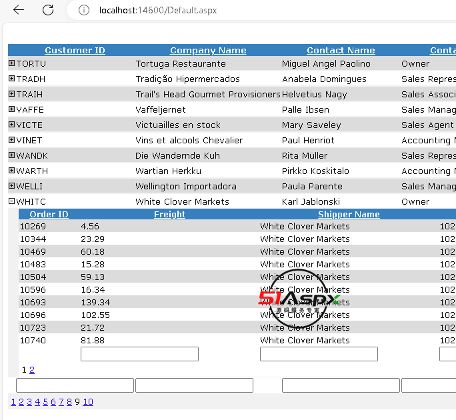The image size is (456, 420).
Task: Sort by Customer ID column
Action: [75, 51]
